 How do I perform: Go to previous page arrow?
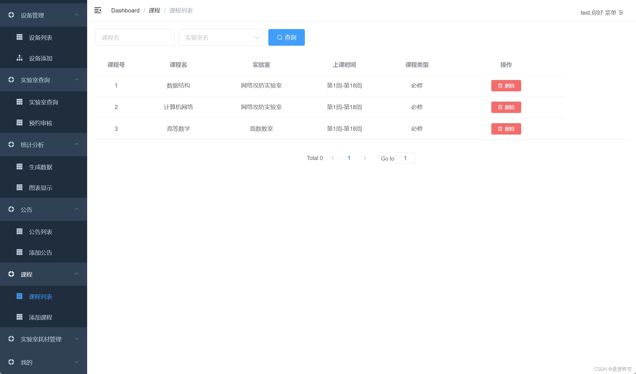coord(333,158)
